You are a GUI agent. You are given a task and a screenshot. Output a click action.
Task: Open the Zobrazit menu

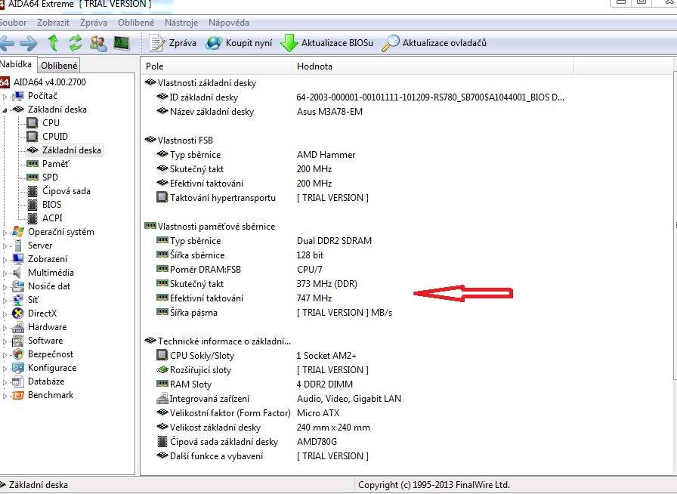[x=53, y=23]
